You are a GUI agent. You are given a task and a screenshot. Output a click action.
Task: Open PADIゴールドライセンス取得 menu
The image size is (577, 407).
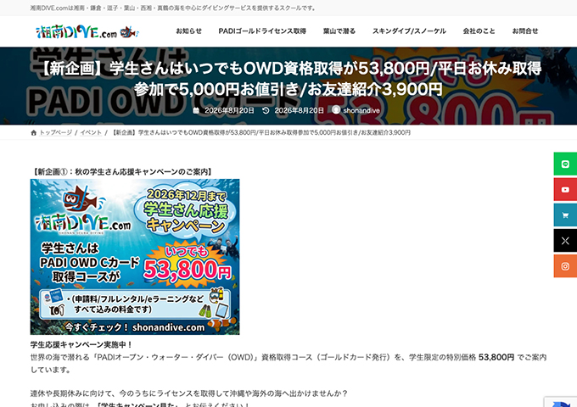tap(262, 31)
